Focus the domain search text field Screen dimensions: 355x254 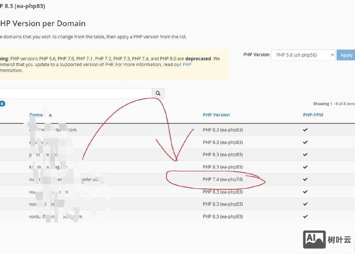pos(76,93)
